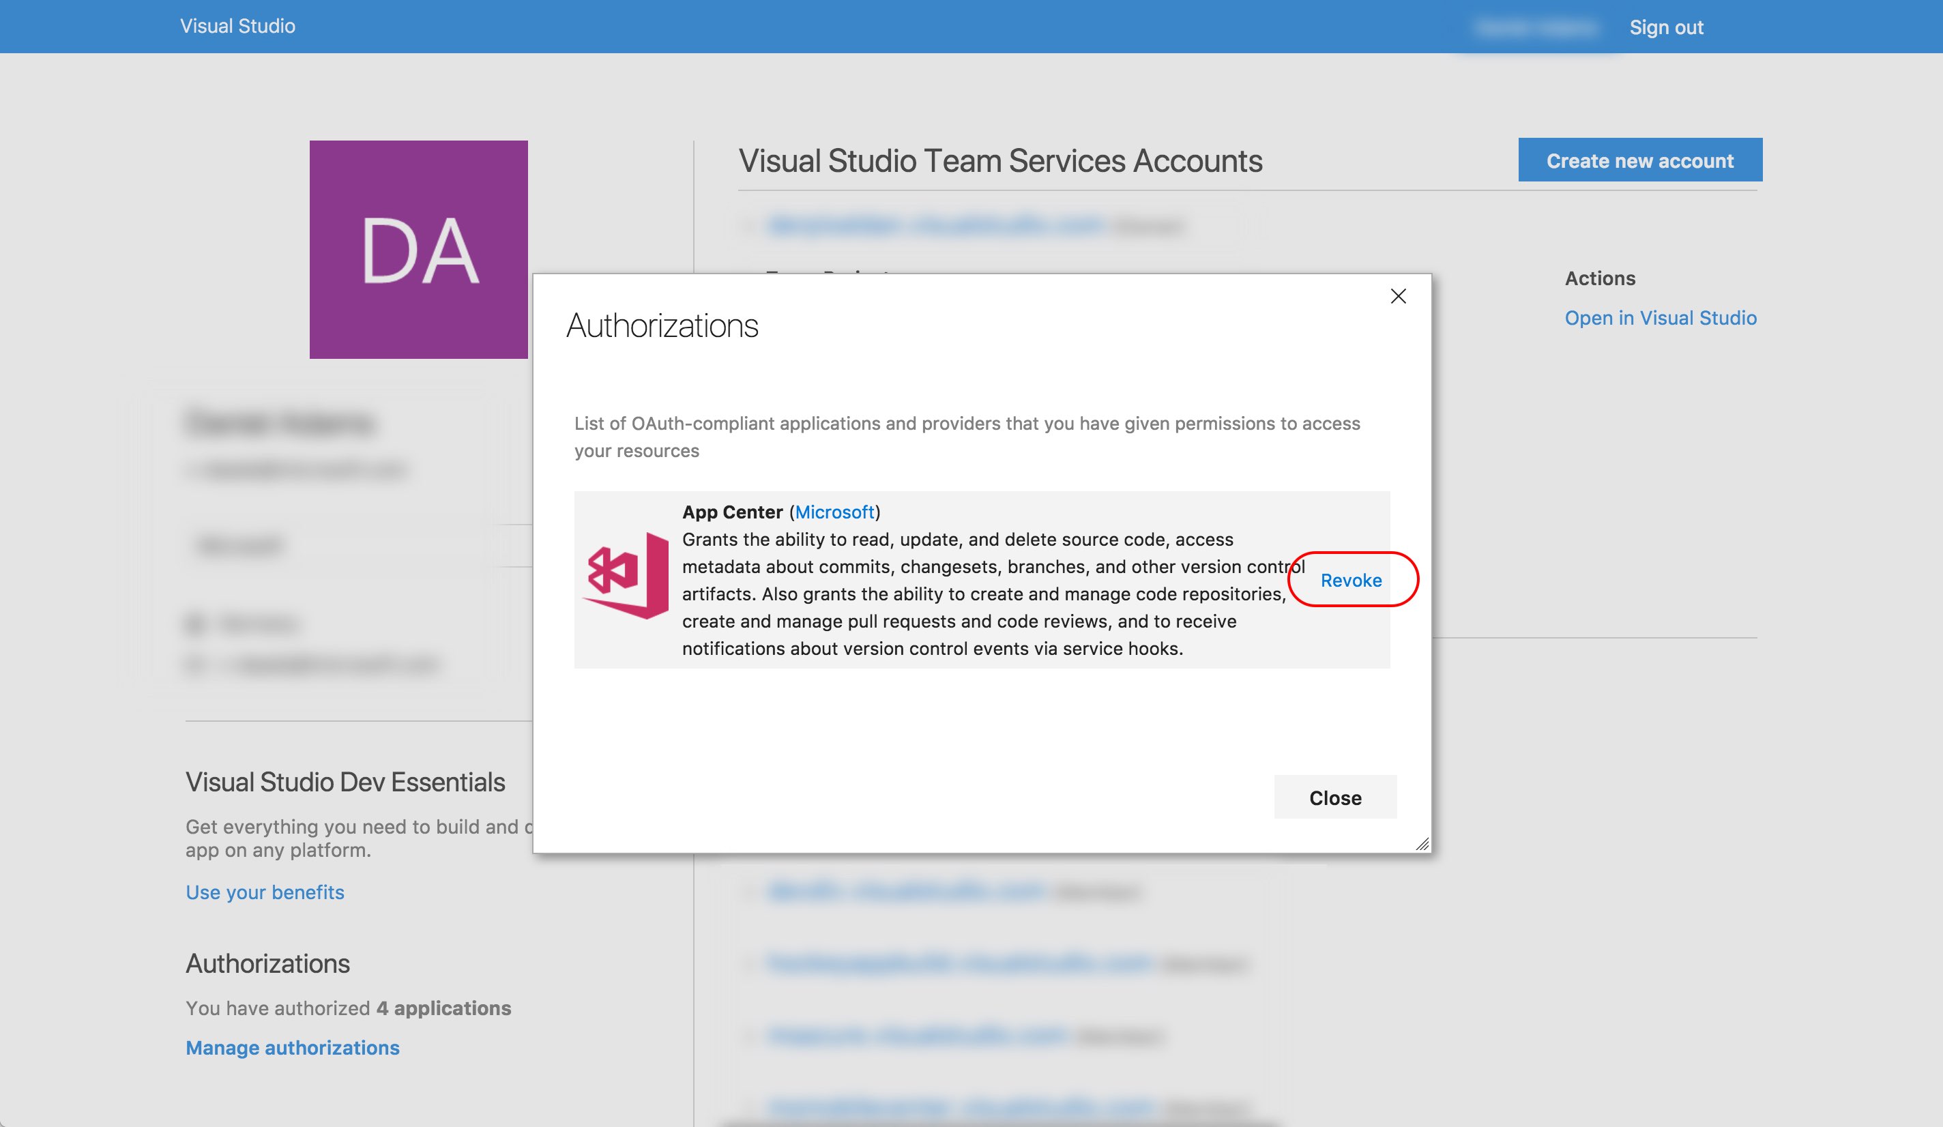
Task: Click the purple DA profile avatar icon
Action: pos(419,248)
